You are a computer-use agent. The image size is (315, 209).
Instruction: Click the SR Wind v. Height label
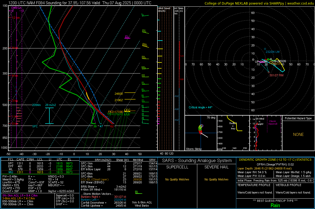(x=260, y=121)
